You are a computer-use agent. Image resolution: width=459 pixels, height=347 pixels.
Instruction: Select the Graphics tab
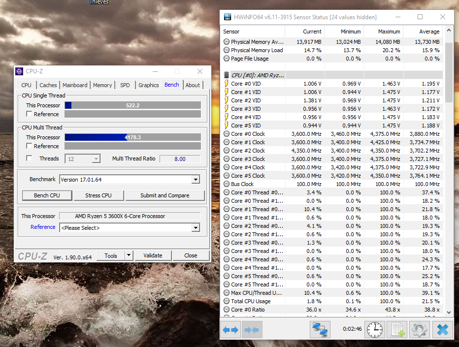[148, 85]
